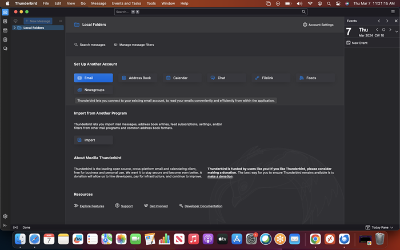The image size is (400, 250).
Task: Open the Calendar space icon
Action: point(5,30)
